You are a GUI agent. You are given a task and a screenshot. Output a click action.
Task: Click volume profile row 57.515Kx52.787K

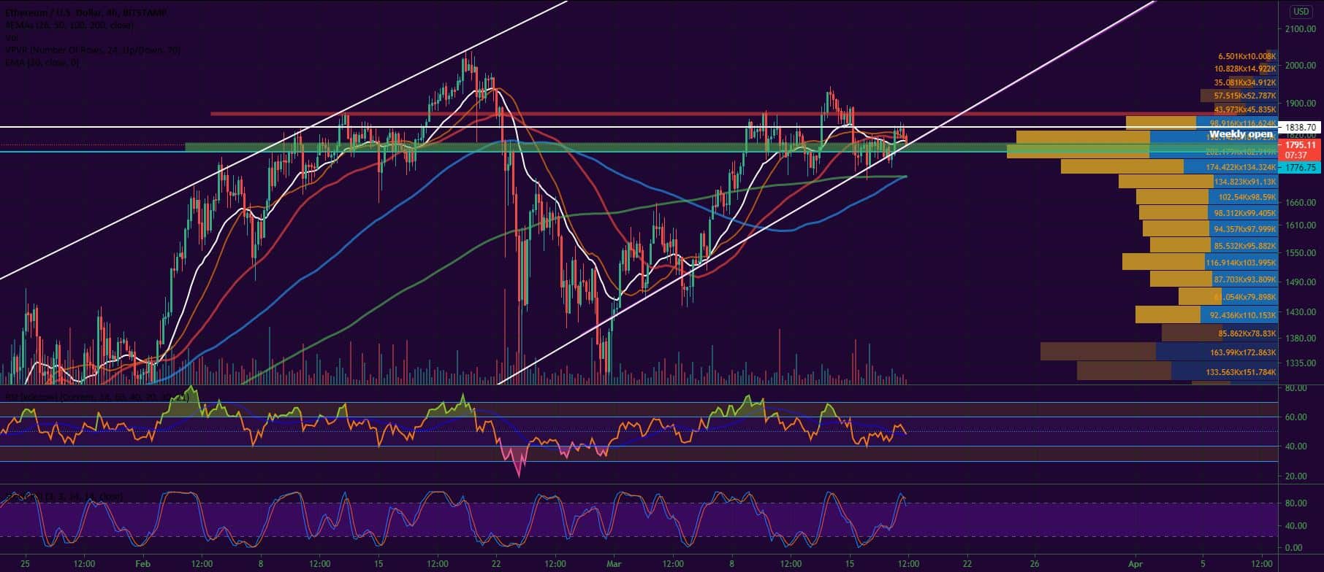click(x=1245, y=96)
